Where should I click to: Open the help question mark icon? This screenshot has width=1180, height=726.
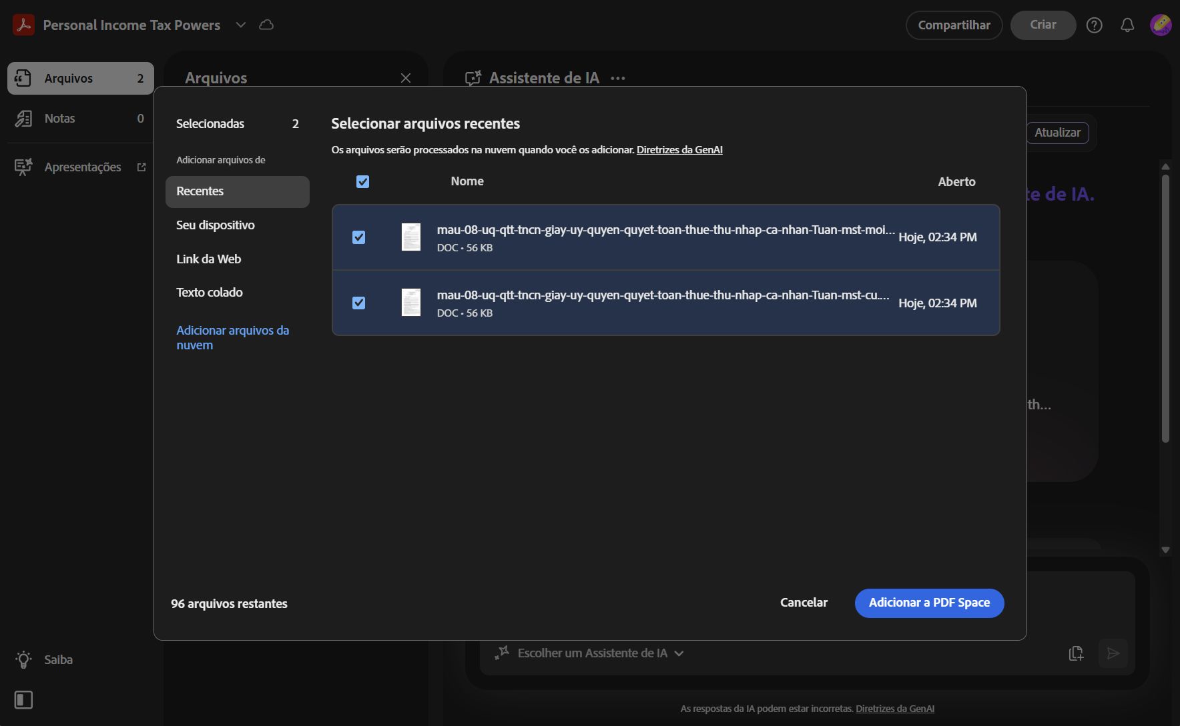1095,25
